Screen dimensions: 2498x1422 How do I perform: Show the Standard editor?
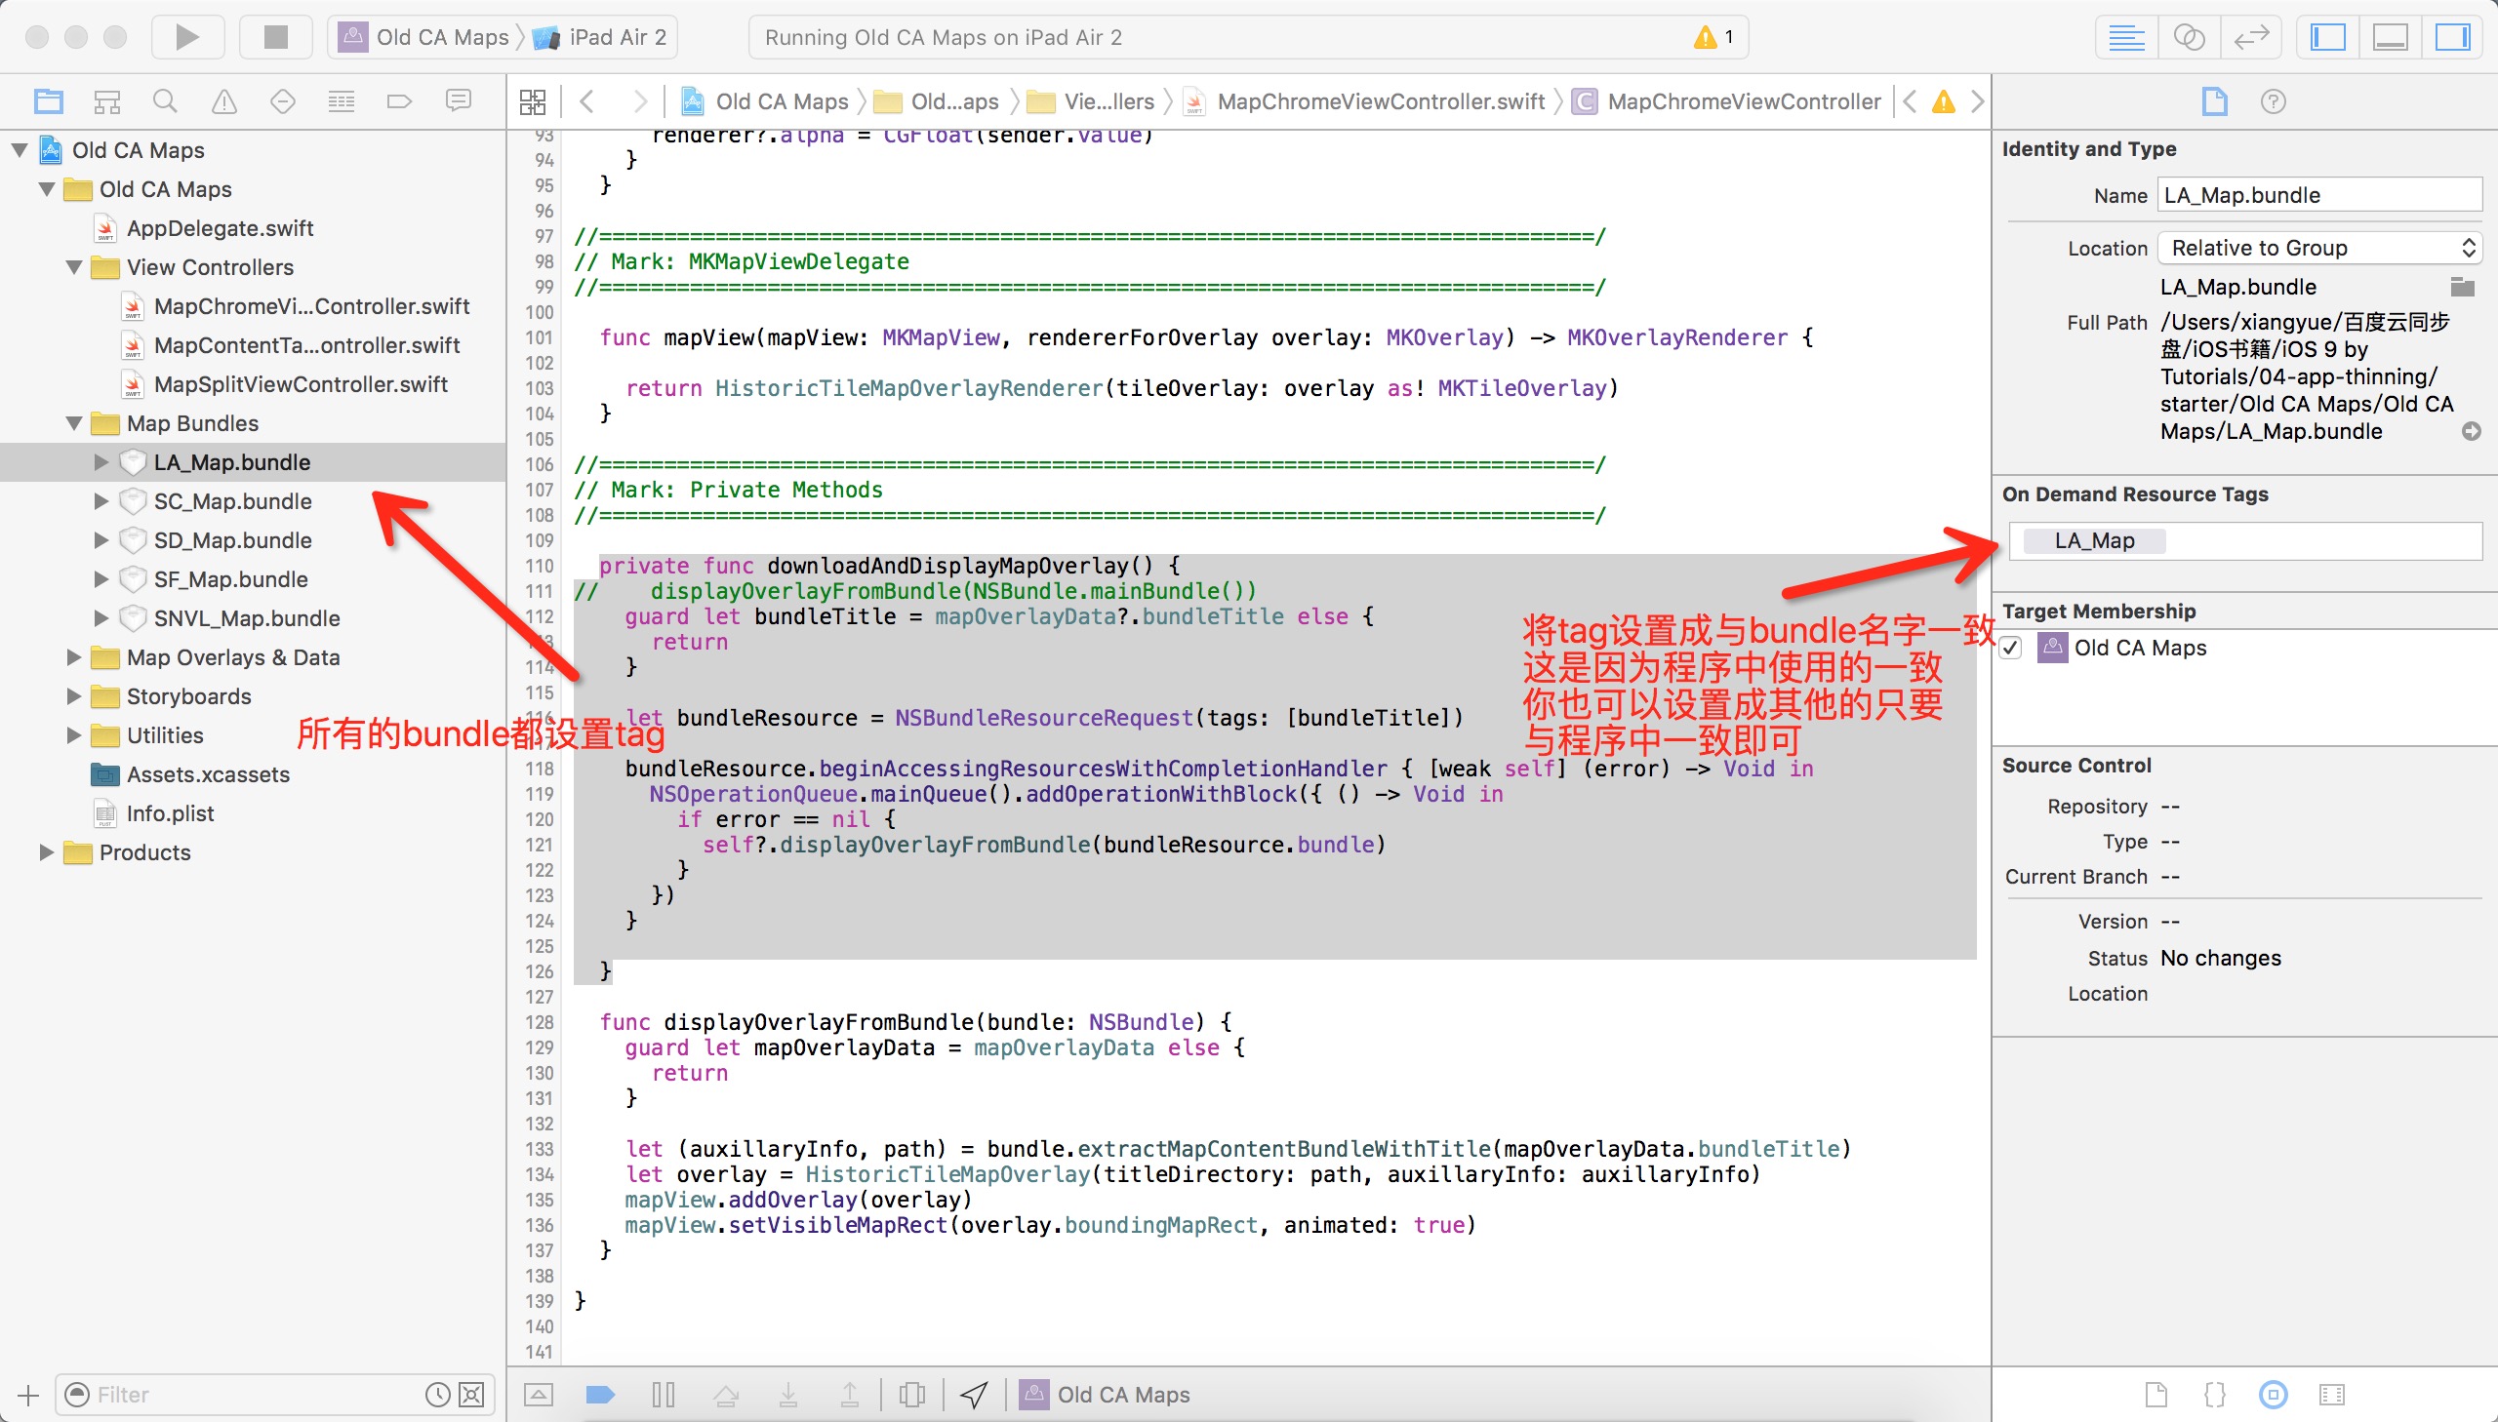pos(2126,37)
